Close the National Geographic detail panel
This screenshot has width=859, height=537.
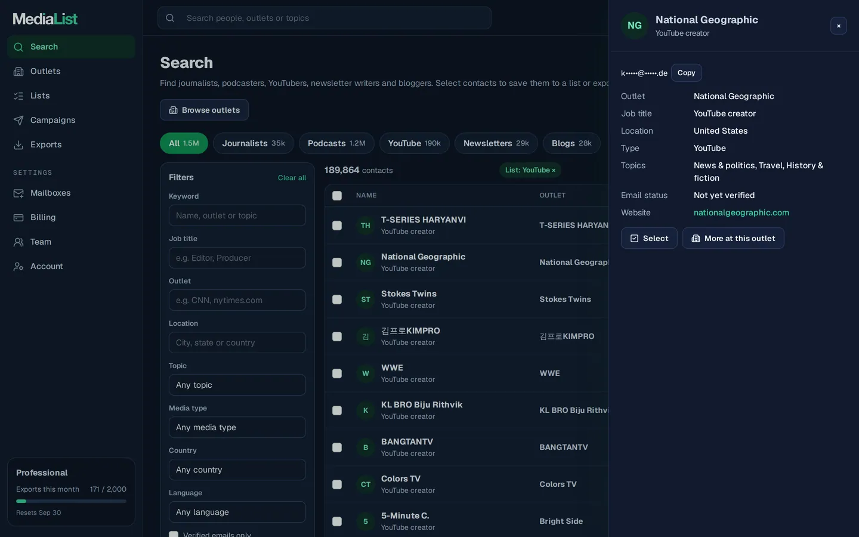pos(839,26)
